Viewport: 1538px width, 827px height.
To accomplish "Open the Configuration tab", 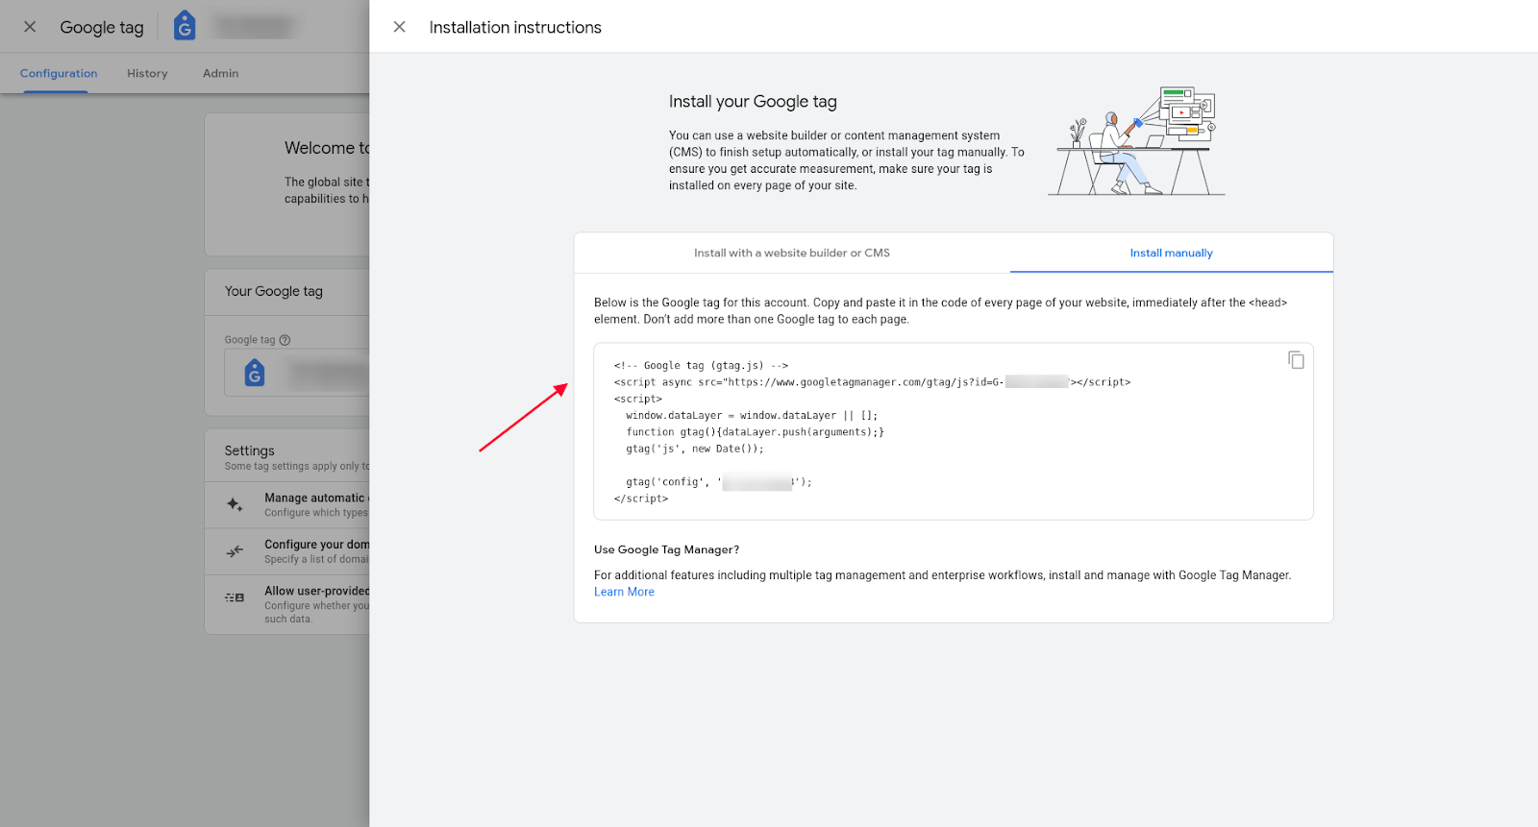I will click(59, 73).
